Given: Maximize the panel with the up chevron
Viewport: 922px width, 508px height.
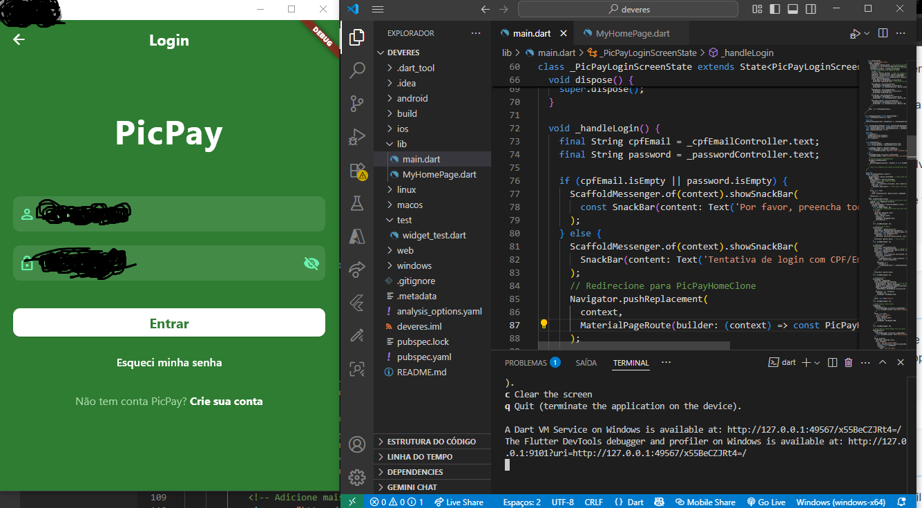Looking at the screenshot, I should (x=883, y=362).
